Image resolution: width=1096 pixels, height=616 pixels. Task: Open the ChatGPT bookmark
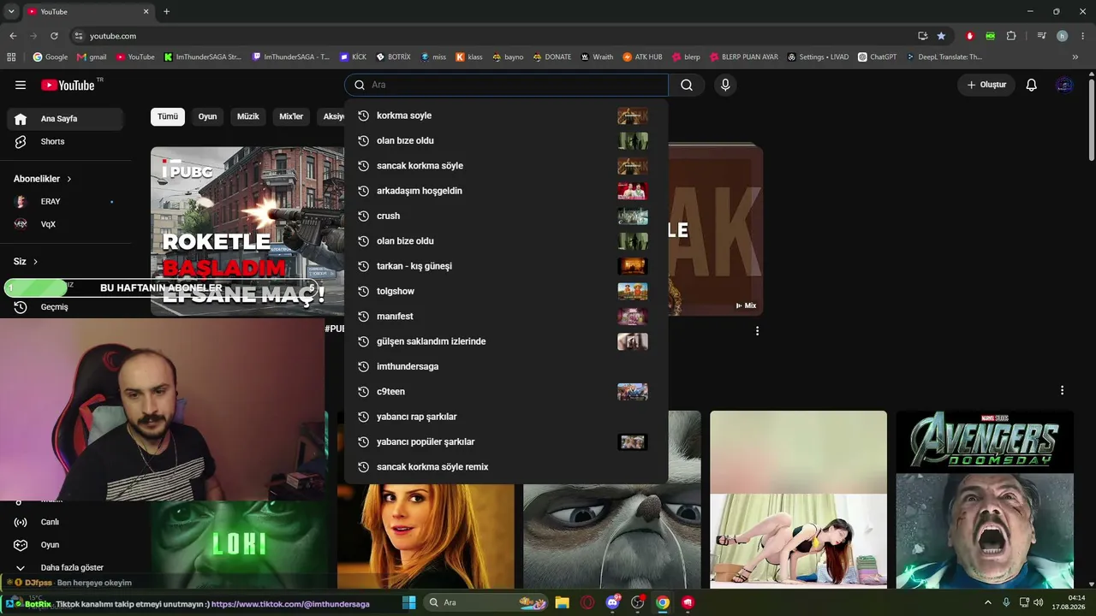coord(877,57)
